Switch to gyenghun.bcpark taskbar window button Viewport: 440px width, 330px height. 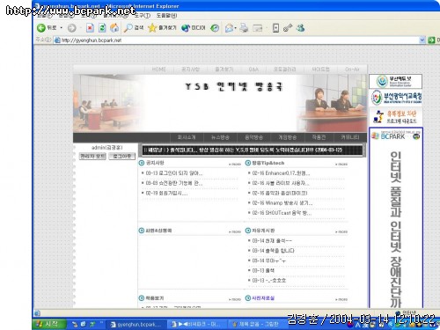[x=136, y=325]
